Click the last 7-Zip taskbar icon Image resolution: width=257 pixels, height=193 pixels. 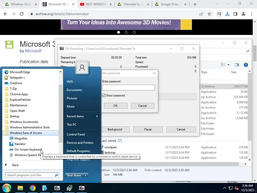(82, 188)
